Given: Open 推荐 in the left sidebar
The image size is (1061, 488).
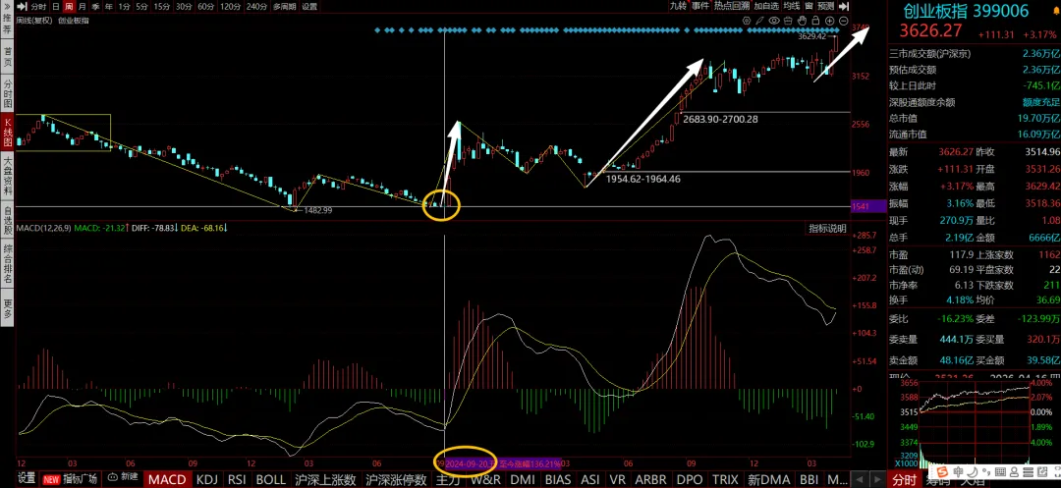Looking at the screenshot, I should pos(8,25).
